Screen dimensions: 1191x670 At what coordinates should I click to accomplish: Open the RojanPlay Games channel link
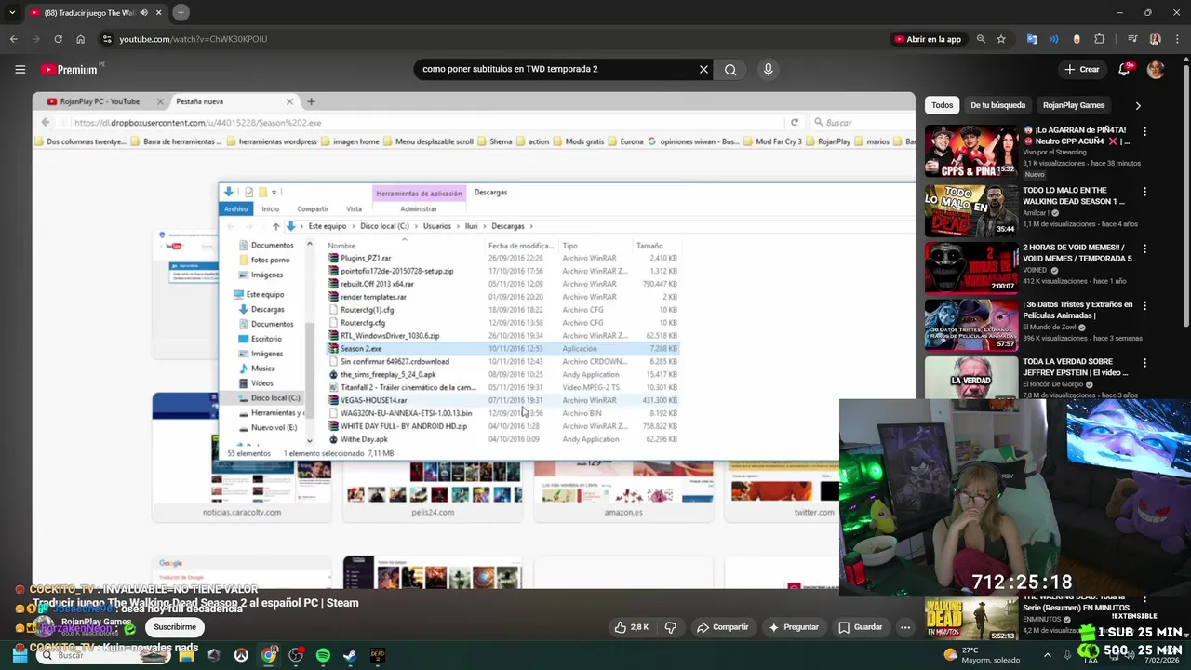(x=96, y=622)
